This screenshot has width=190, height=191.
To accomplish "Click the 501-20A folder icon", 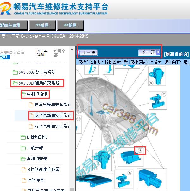I will tap(15, 72).
